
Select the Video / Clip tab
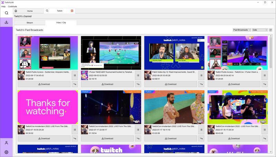click(61, 23)
